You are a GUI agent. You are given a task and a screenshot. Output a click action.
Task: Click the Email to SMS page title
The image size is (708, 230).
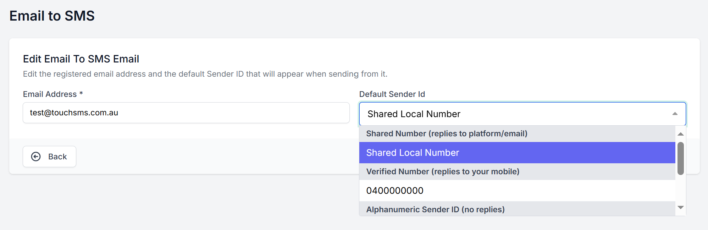52,16
